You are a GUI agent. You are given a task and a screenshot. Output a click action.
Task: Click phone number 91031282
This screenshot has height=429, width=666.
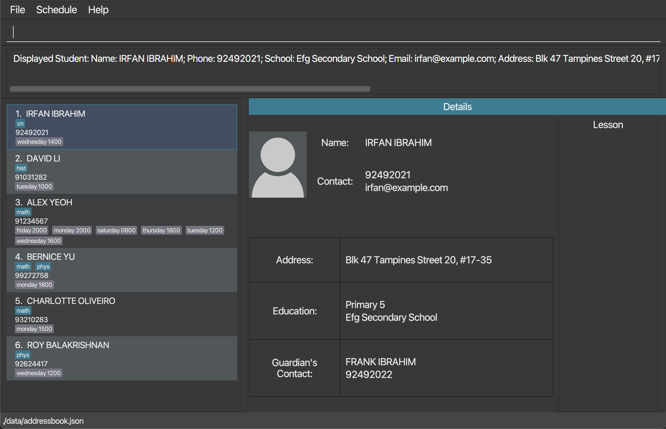31,177
